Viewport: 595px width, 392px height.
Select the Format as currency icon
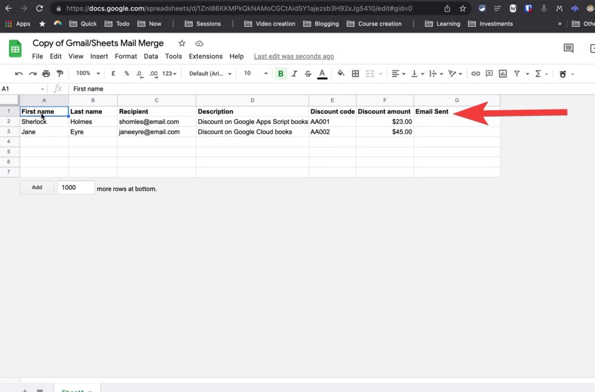point(112,73)
